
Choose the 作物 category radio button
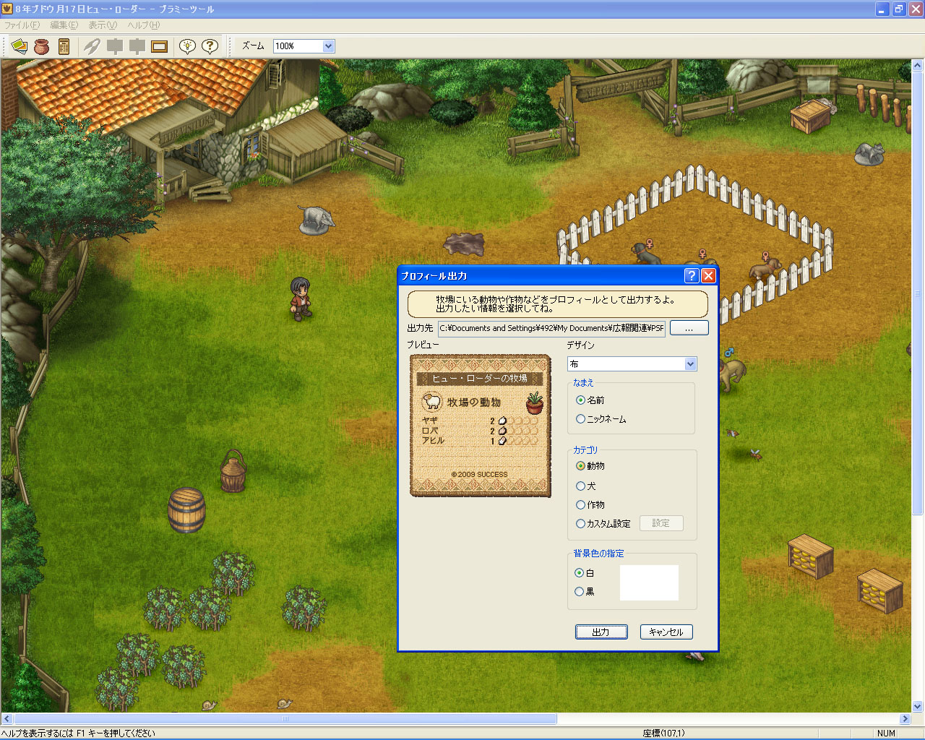pyautogui.click(x=580, y=505)
